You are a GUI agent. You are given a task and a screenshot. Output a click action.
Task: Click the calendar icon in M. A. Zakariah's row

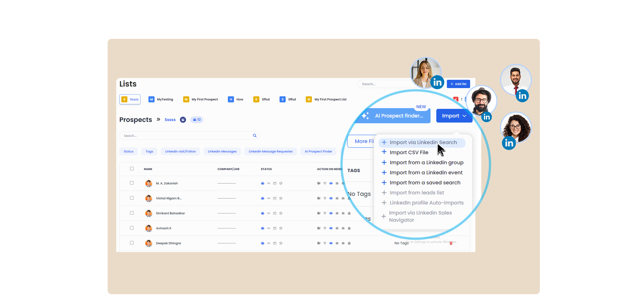275,183
